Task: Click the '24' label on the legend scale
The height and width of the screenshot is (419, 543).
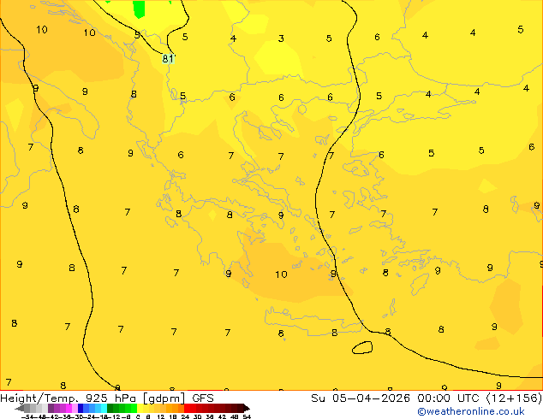Action: (185, 416)
